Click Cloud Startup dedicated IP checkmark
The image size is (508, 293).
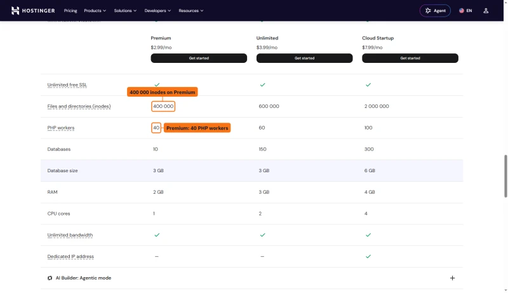coord(368,256)
